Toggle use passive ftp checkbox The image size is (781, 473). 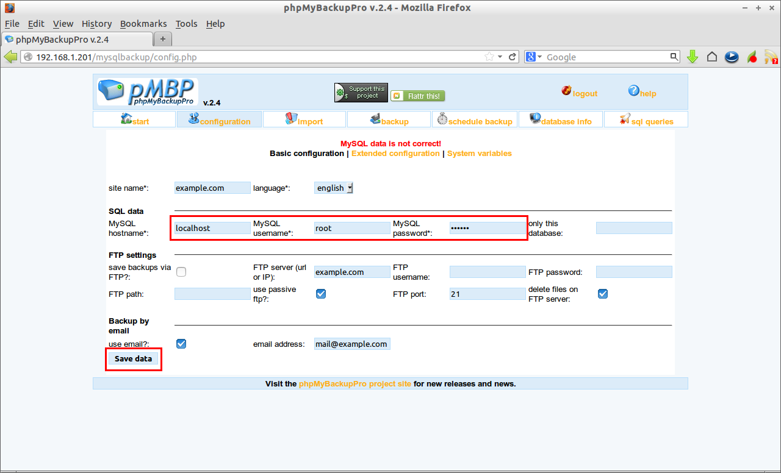click(321, 294)
